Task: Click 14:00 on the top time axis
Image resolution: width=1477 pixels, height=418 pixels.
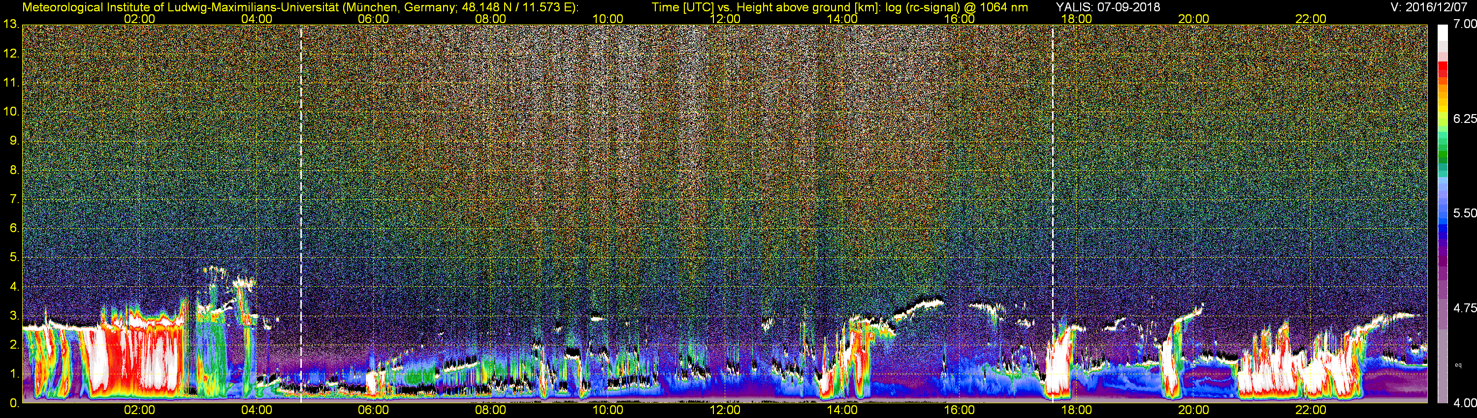Action: [842, 19]
